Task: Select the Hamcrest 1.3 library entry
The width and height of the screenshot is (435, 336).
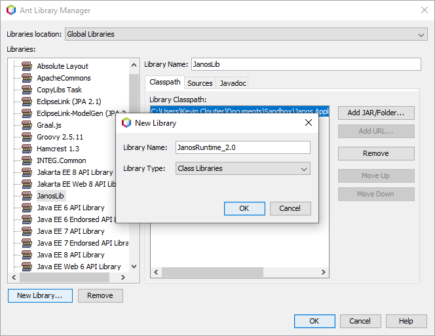Action: pyautogui.click(x=58, y=149)
